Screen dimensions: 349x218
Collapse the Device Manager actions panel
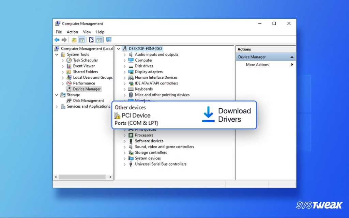pyautogui.click(x=292, y=57)
